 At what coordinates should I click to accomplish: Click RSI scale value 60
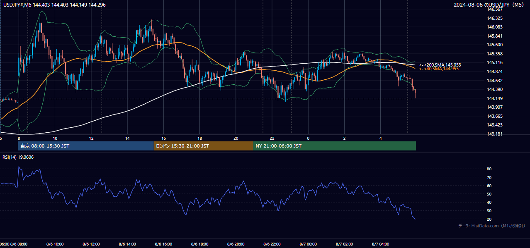489,186
